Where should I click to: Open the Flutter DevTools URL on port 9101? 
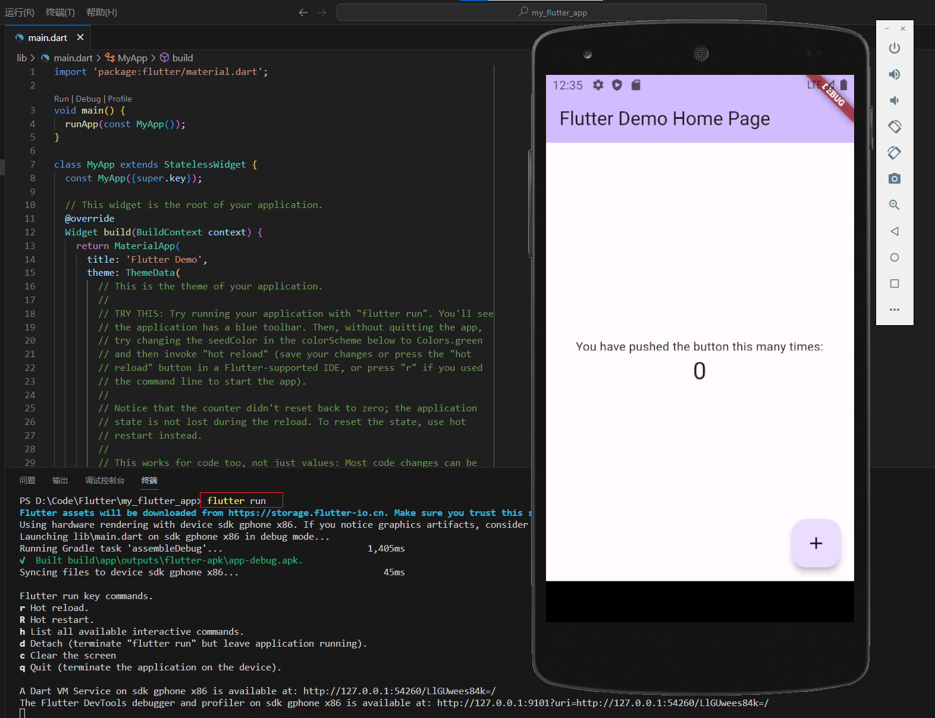click(603, 703)
